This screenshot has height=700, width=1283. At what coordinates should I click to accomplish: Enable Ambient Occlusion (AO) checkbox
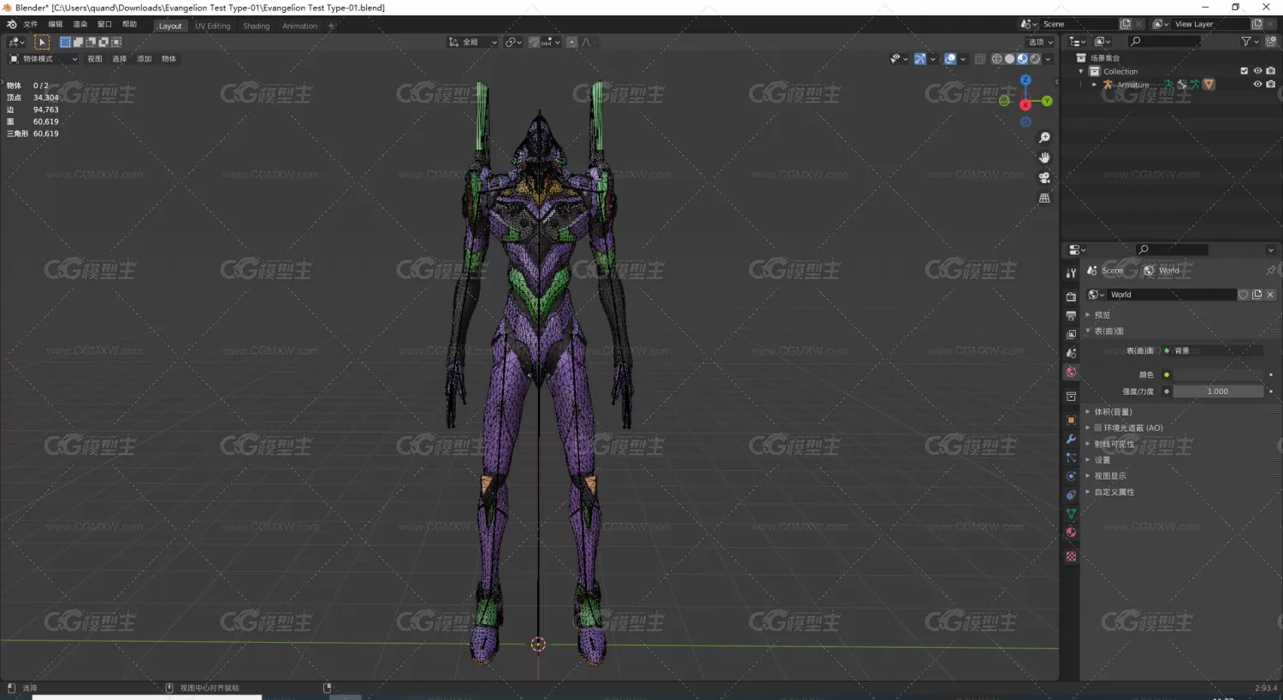click(x=1097, y=427)
